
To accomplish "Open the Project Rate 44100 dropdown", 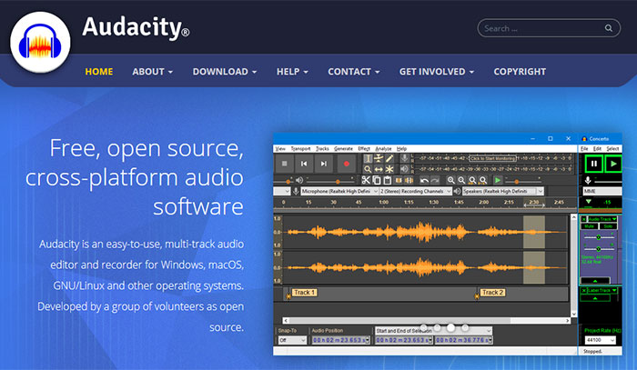I will [x=600, y=340].
